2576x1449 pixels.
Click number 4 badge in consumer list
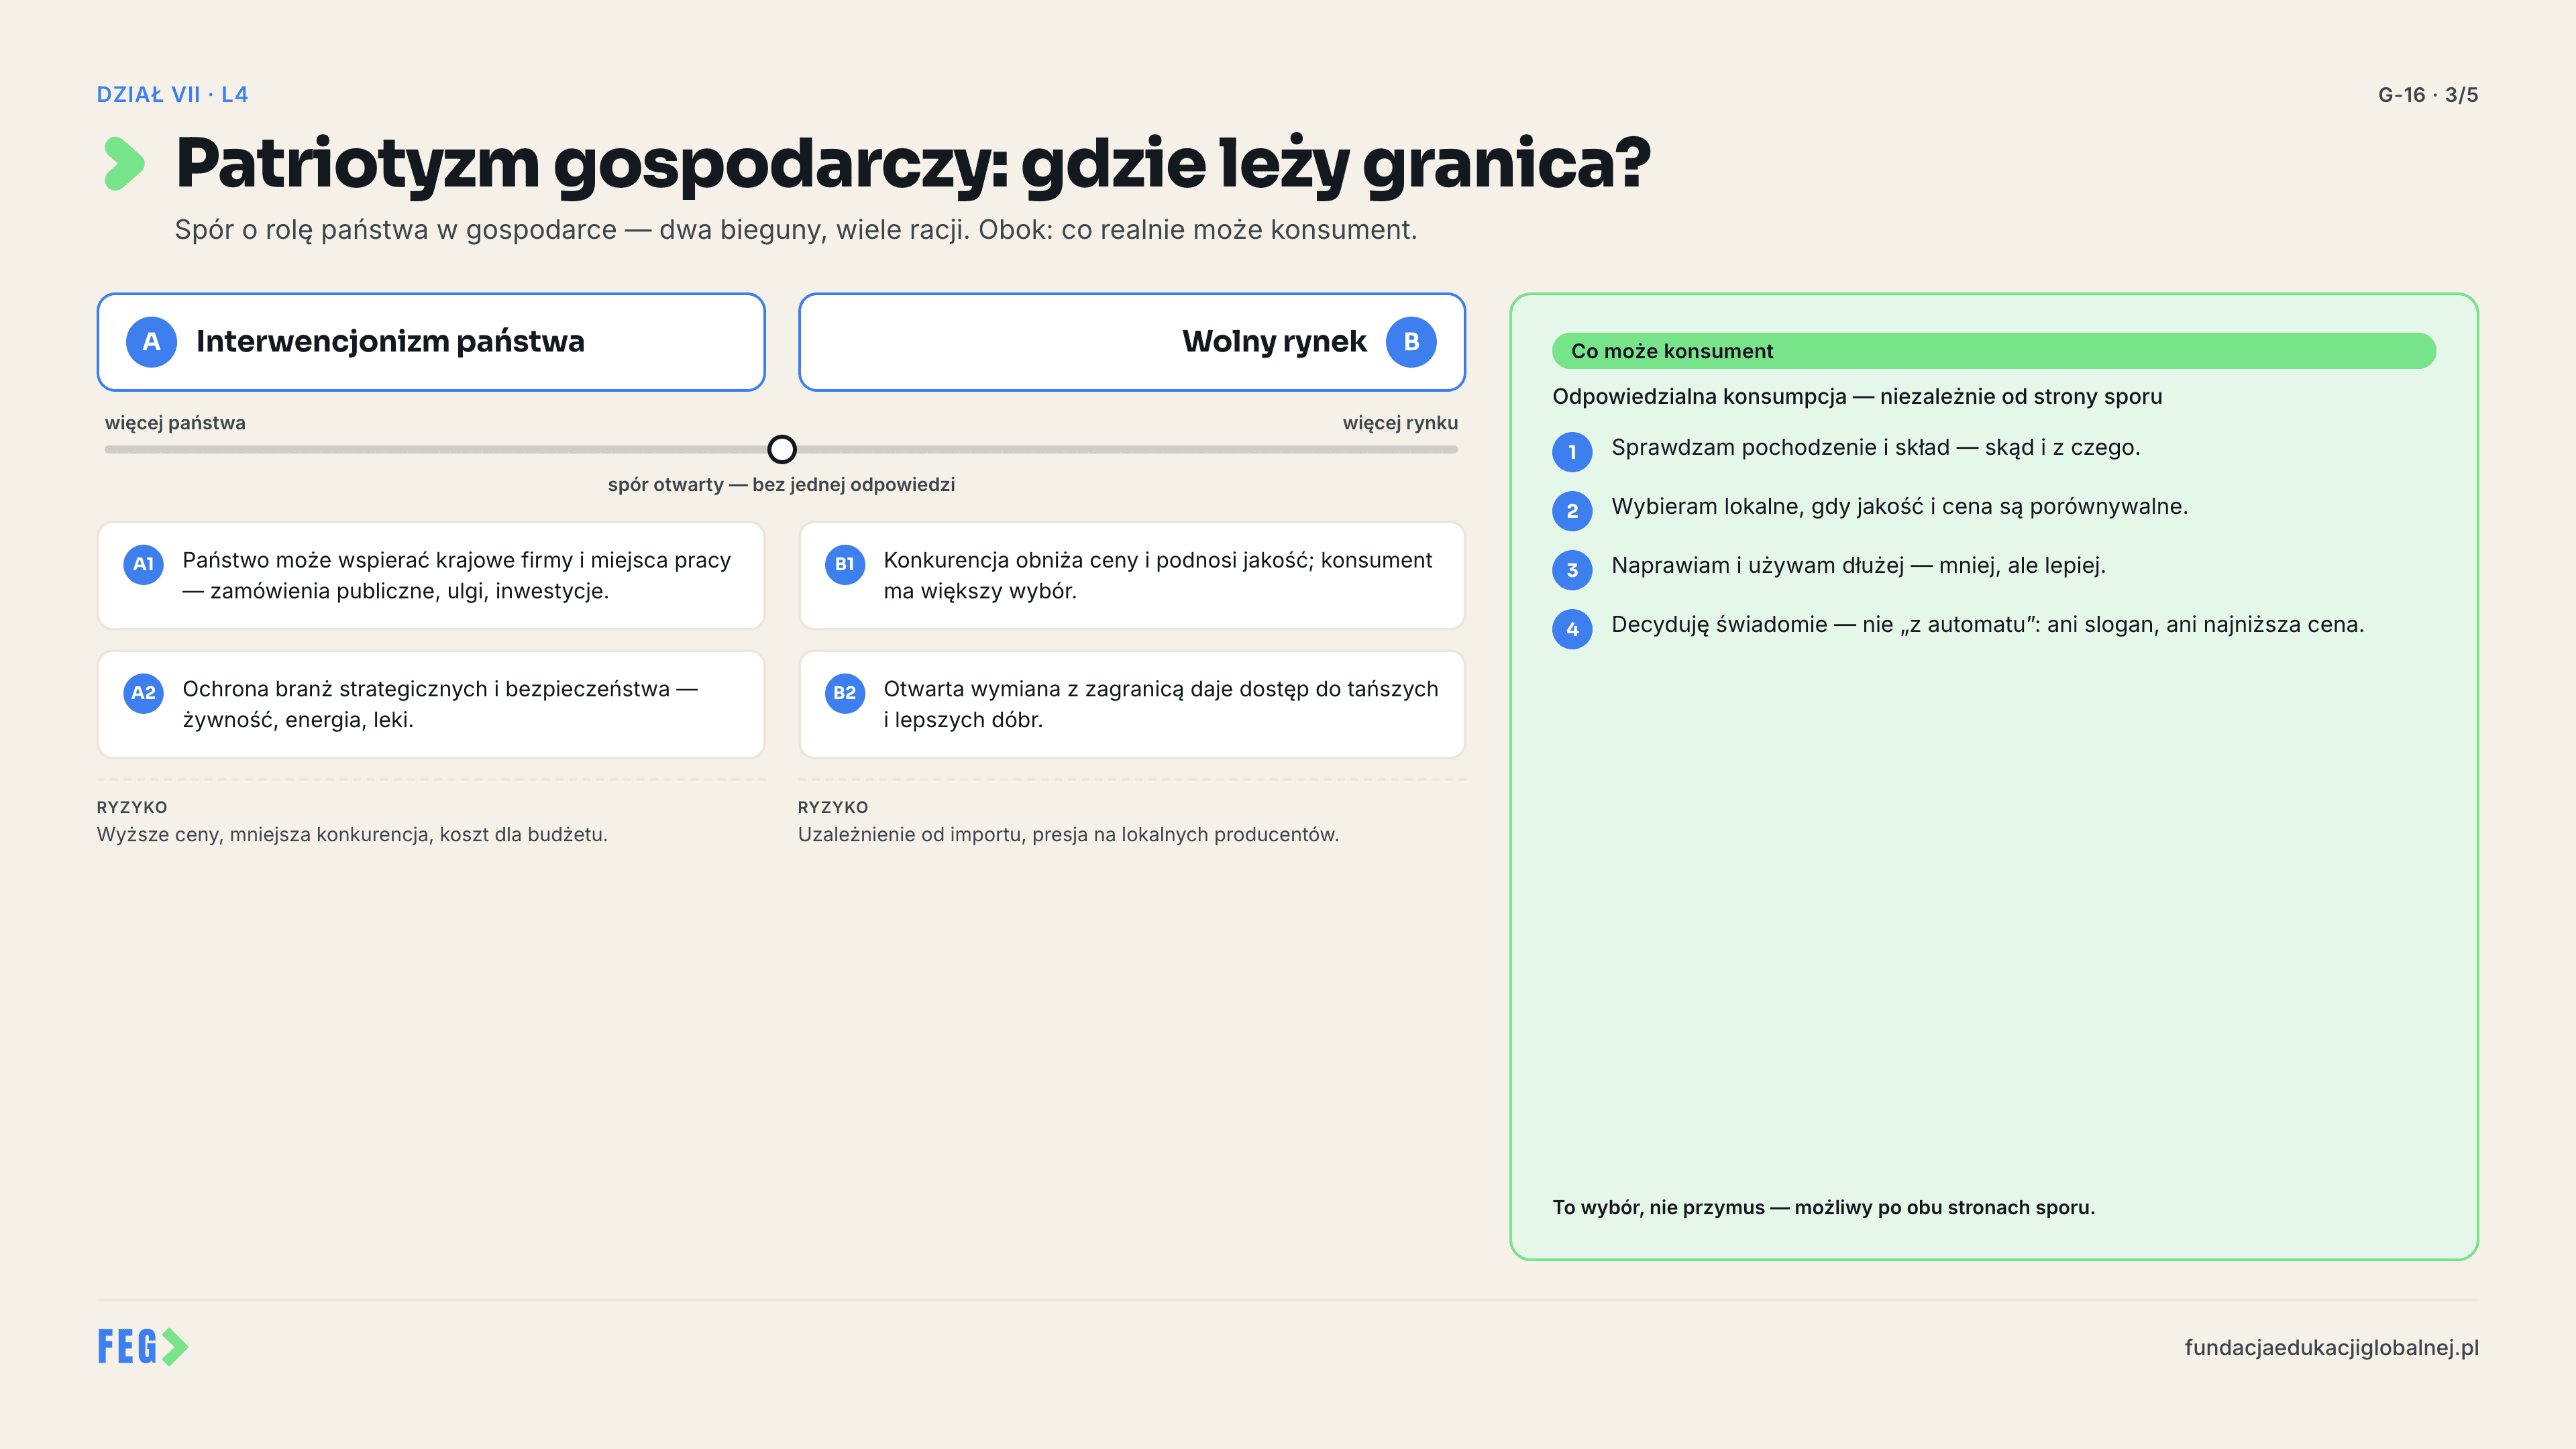(1572, 629)
